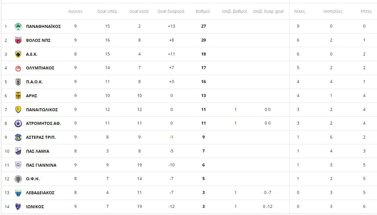Click the Αγώνες column header

[x=76, y=11]
